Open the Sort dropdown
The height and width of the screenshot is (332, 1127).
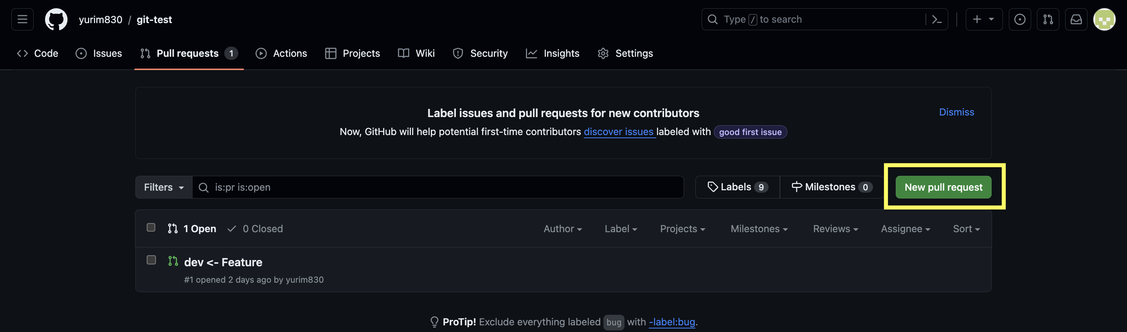pyautogui.click(x=967, y=229)
